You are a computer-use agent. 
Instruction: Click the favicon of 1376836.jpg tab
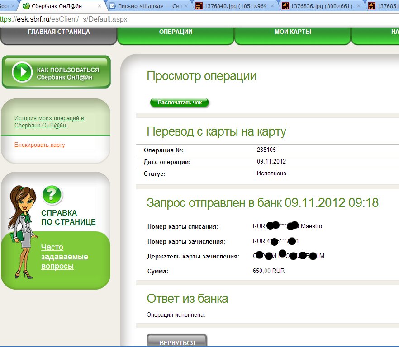click(285, 6)
